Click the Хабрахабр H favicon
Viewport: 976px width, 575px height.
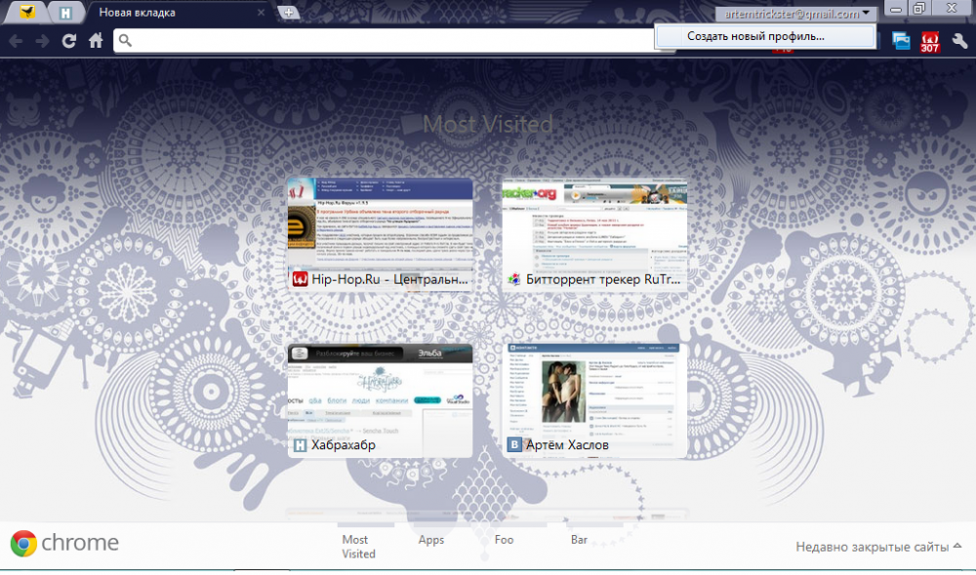[x=300, y=445]
